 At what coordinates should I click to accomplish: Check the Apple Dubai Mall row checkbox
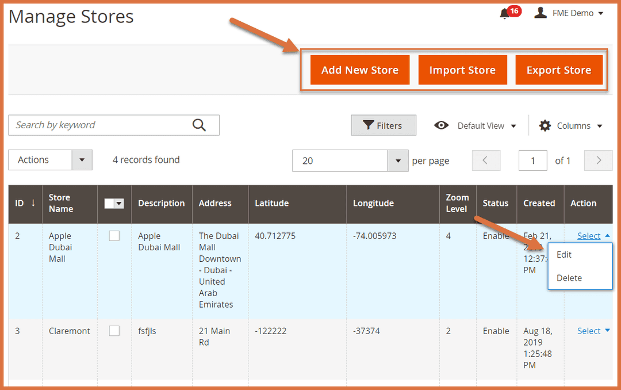click(114, 236)
